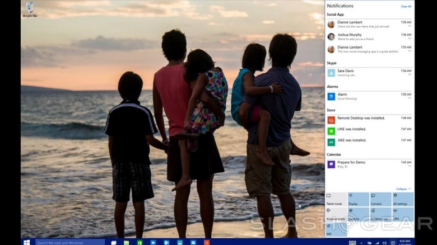Clear all notifications
Viewport: 437px width, 245px height.
[x=406, y=6]
